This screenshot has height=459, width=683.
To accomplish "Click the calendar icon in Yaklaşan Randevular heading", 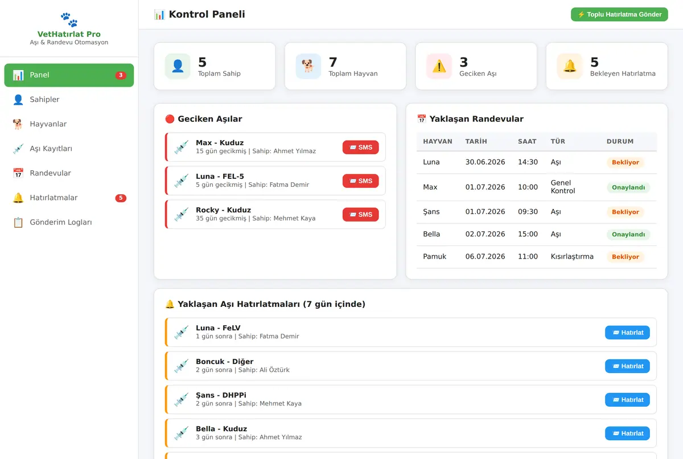I will point(422,119).
